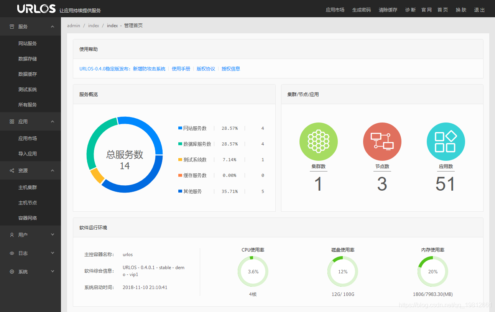Viewport: 495px width, 312px height.
Task: Click 生成密码 in top bar
Action: pyautogui.click(x=362, y=10)
